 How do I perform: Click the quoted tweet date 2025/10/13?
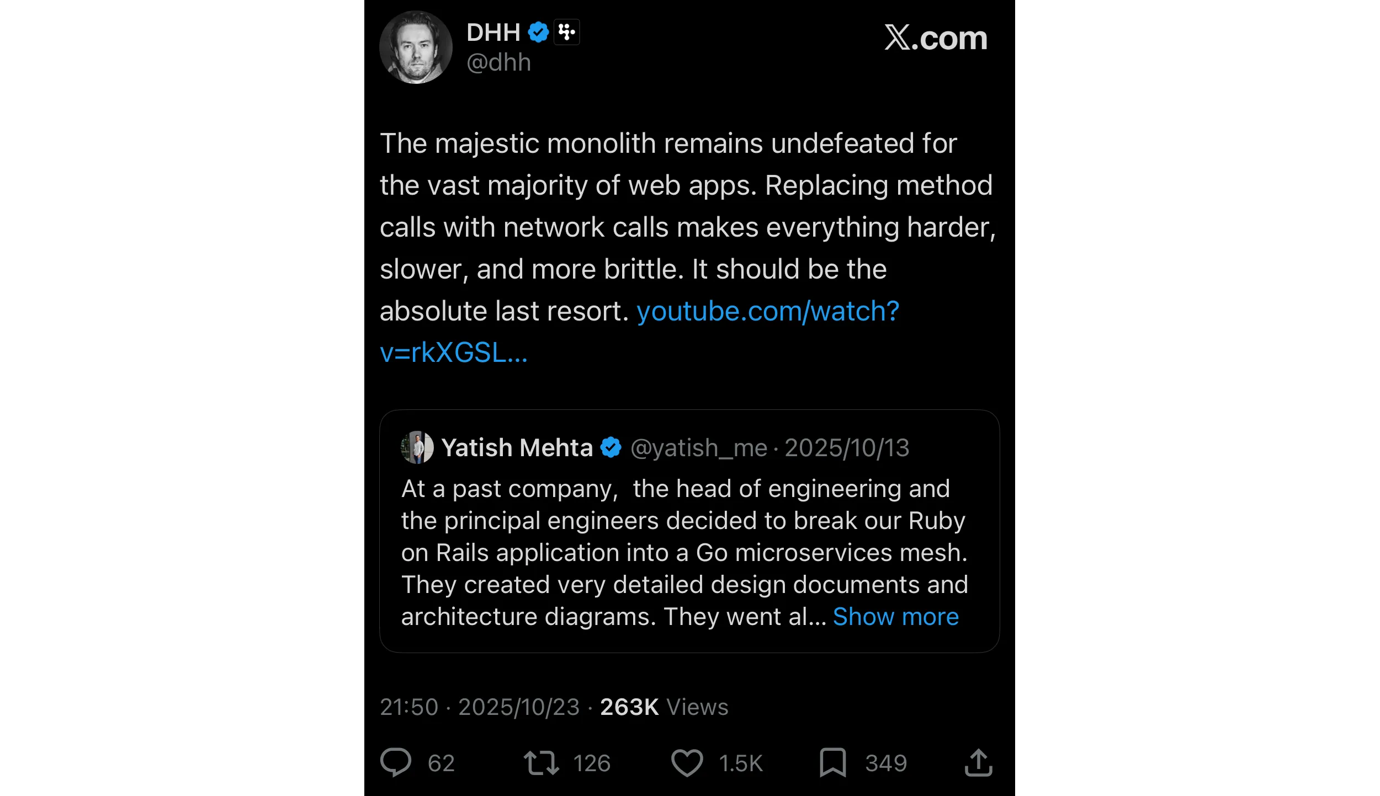click(x=847, y=448)
